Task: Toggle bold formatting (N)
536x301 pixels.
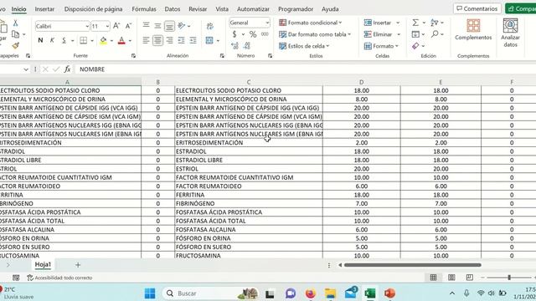Action: (x=40, y=41)
